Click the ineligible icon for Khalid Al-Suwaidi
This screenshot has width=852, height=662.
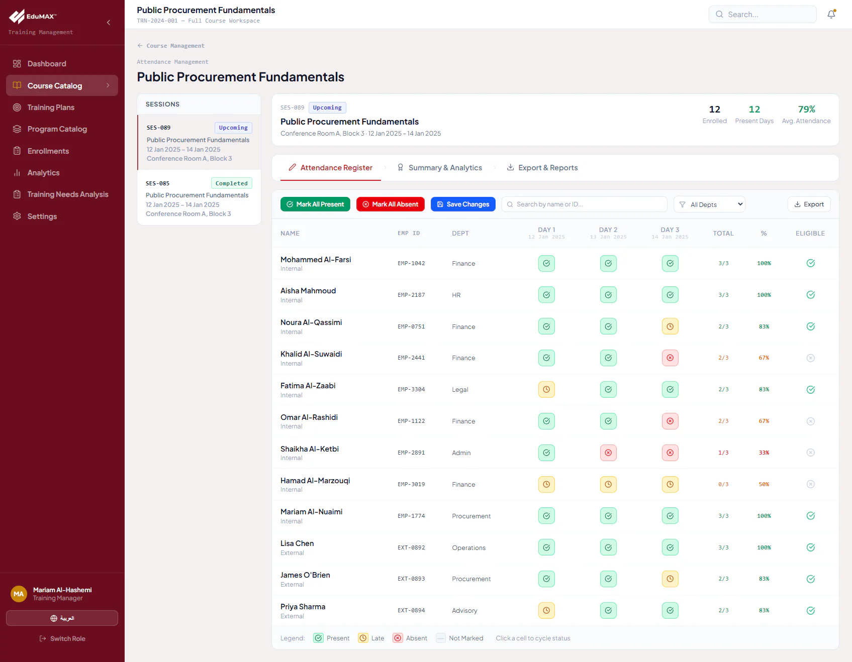[811, 358]
